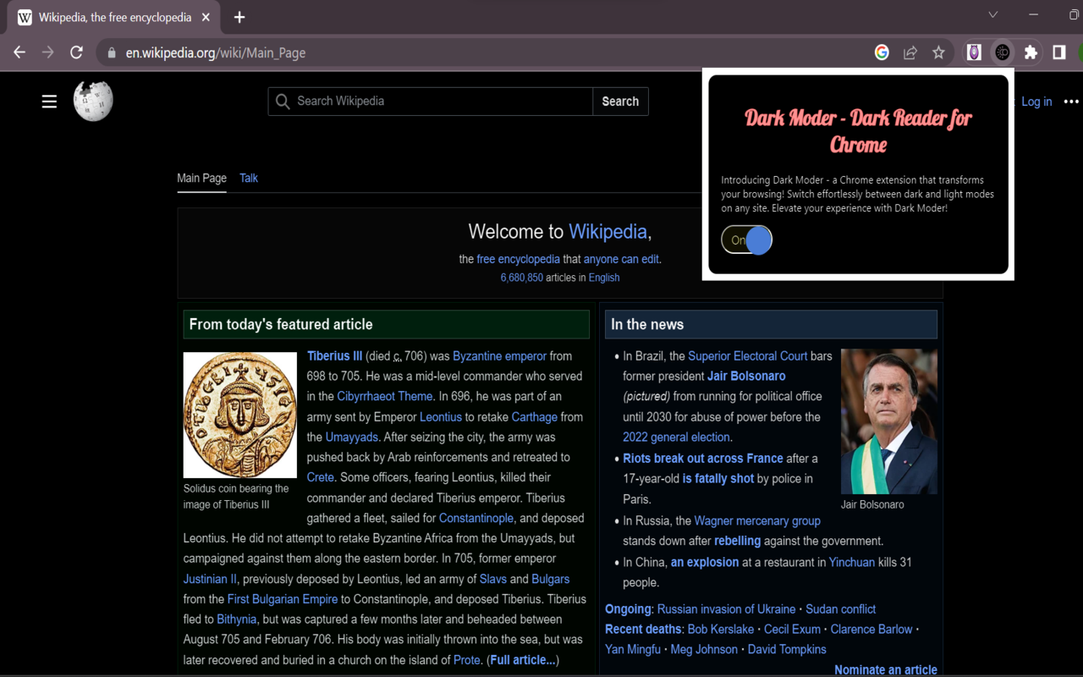Open the First Bulgarian Empire link
This screenshot has height=677, width=1083.
(283, 599)
